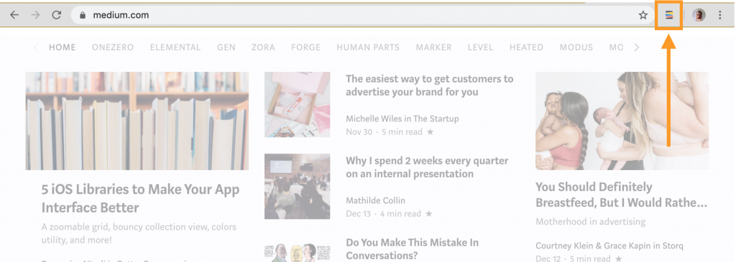This screenshot has width=736, height=262.
Task: Collapse topics with left chevron arrow
Action: click(36, 47)
